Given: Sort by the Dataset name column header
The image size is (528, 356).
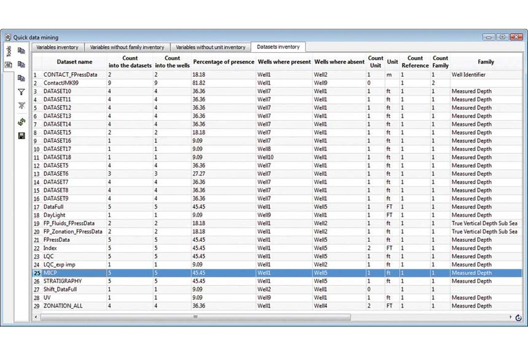Looking at the screenshot, I should pos(74,61).
